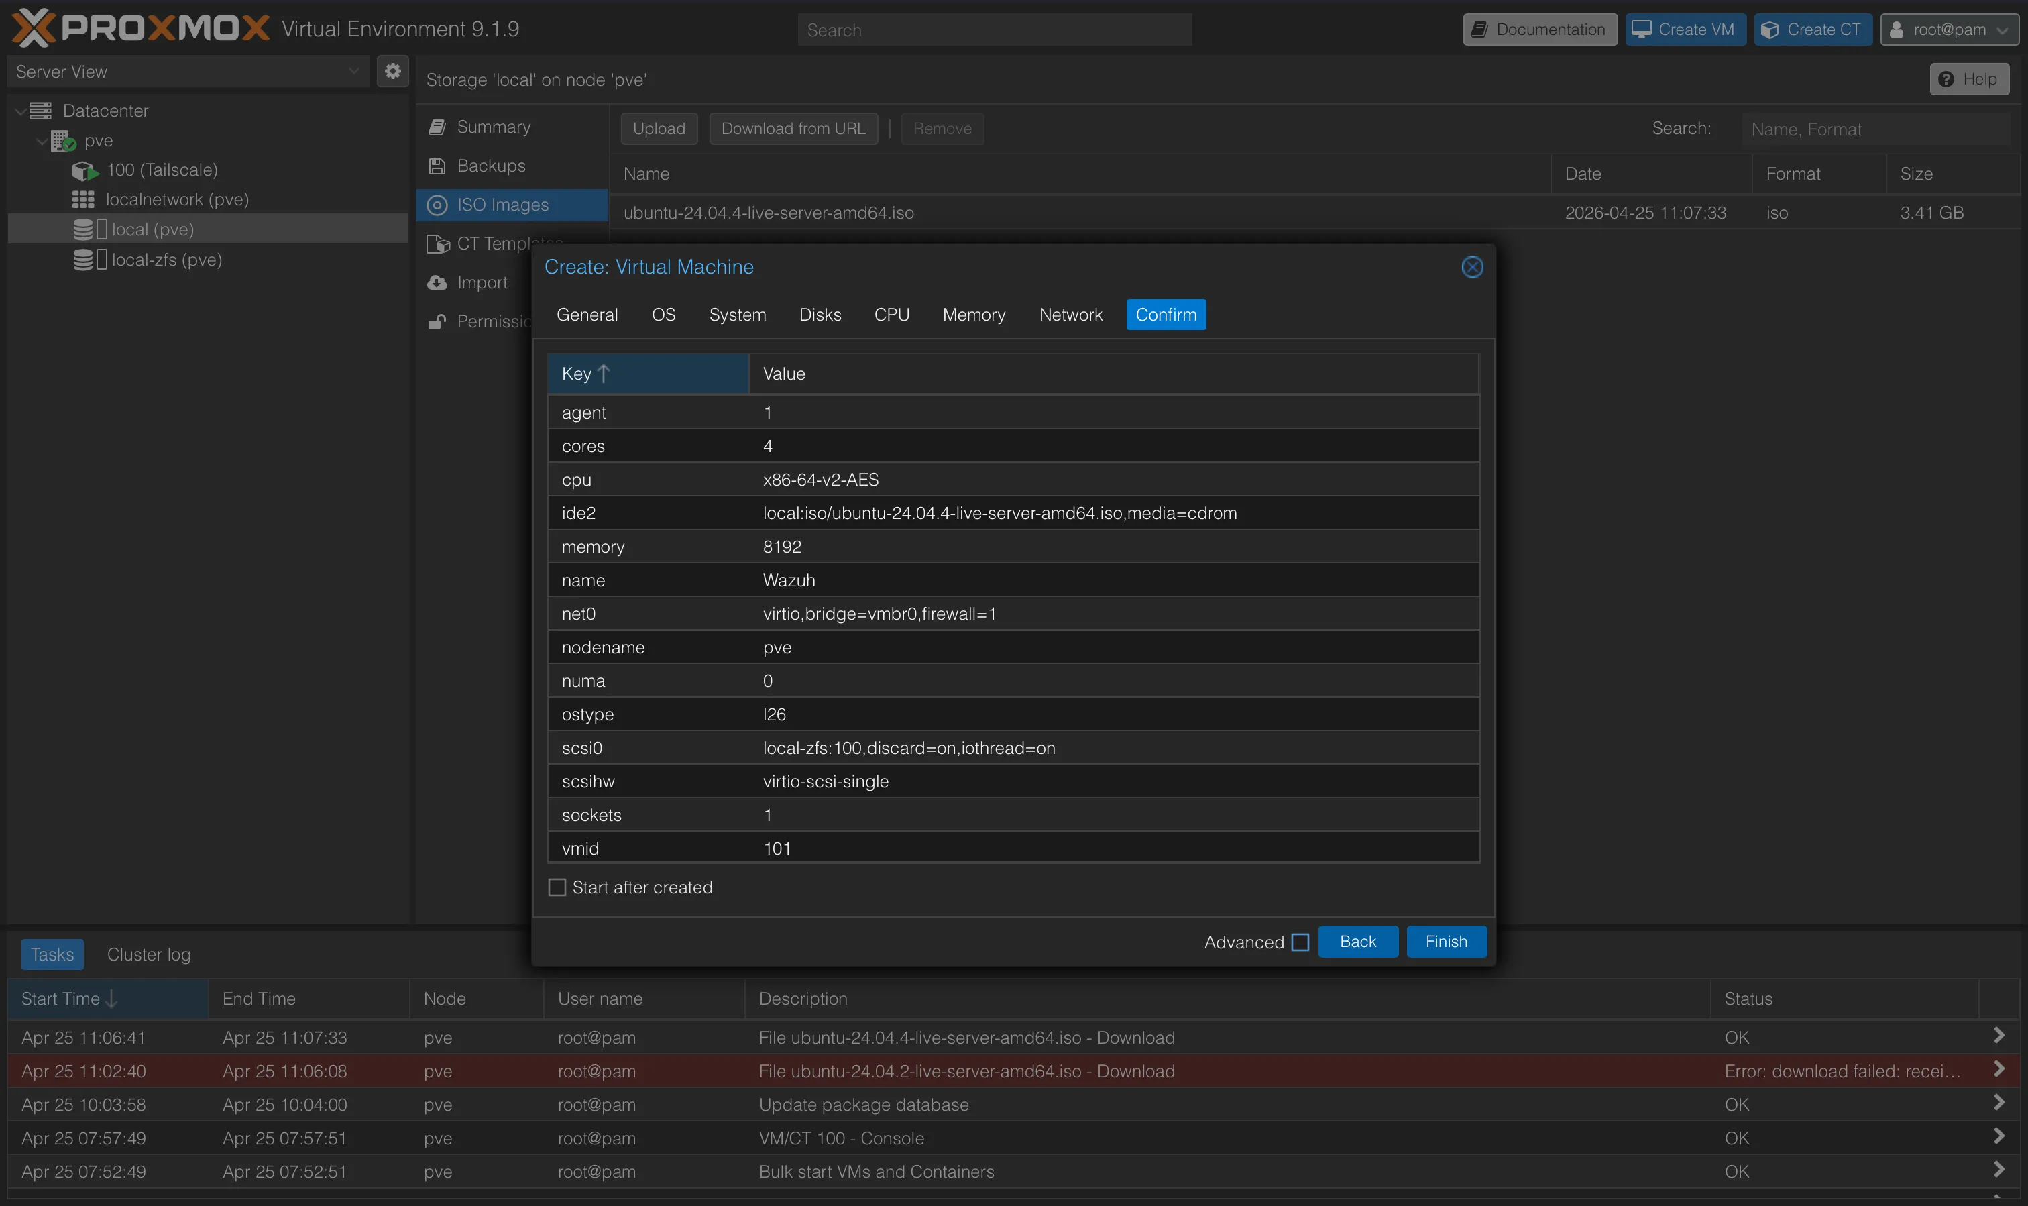Click the Finish button
The image size is (2028, 1206).
1447,942
